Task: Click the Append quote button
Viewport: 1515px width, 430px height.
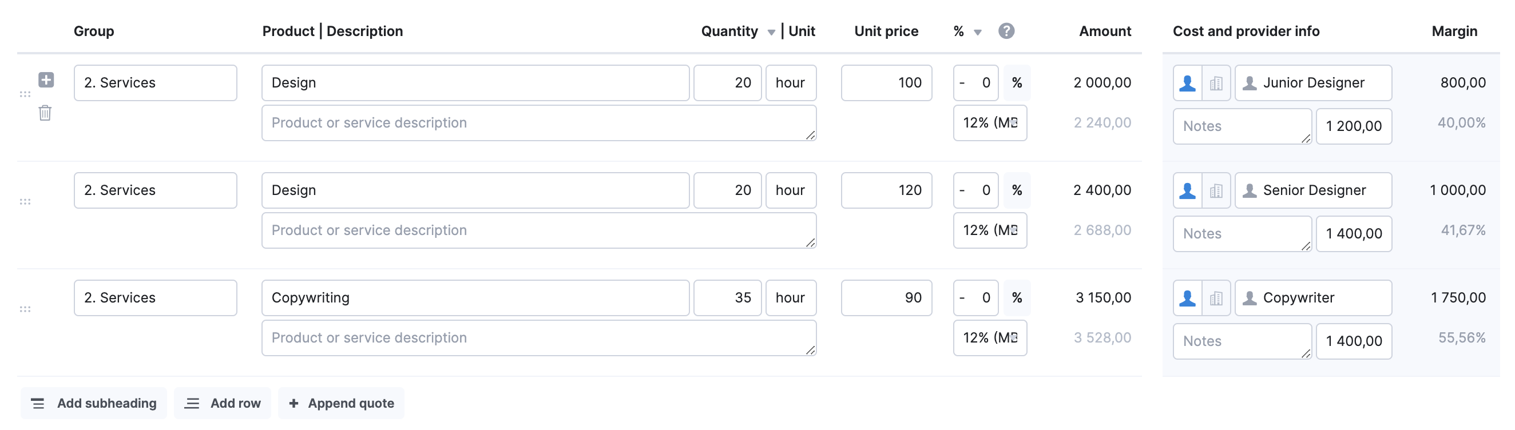Action: pos(341,403)
